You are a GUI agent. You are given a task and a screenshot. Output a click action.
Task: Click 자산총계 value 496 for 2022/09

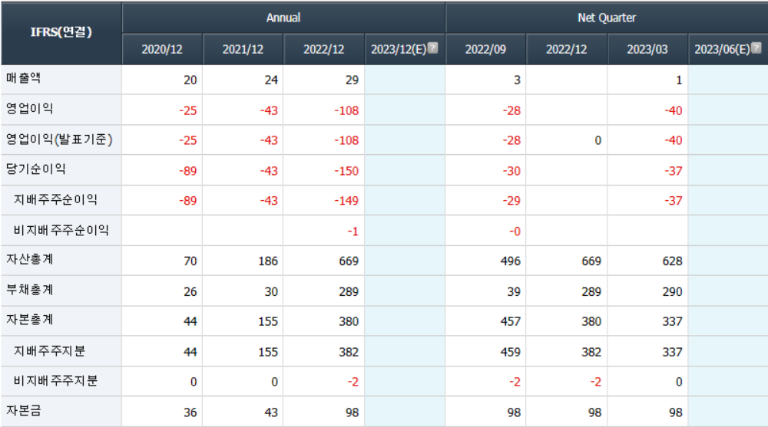511,261
